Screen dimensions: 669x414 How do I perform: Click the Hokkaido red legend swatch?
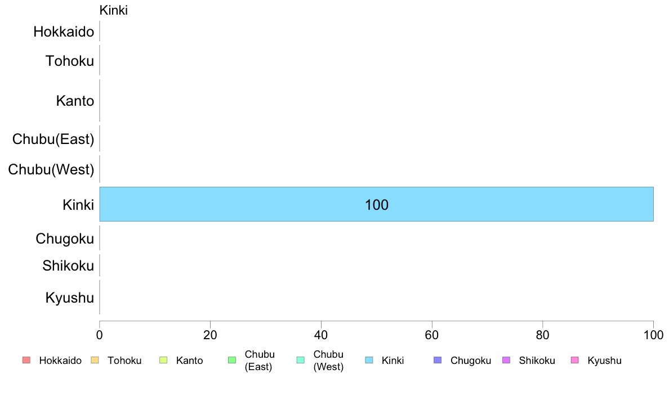point(26,360)
